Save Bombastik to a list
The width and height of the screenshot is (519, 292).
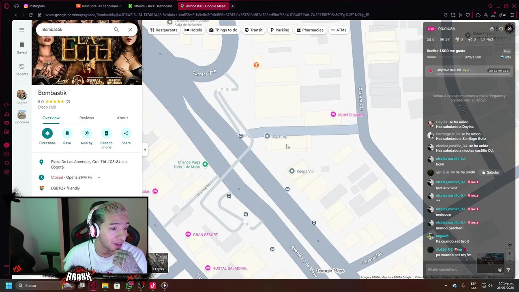(67, 137)
